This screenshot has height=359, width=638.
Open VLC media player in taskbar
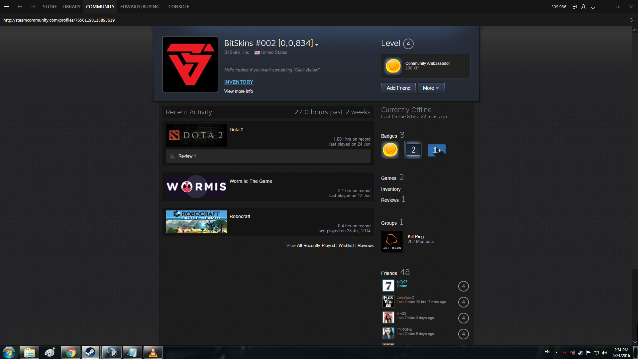click(153, 352)
